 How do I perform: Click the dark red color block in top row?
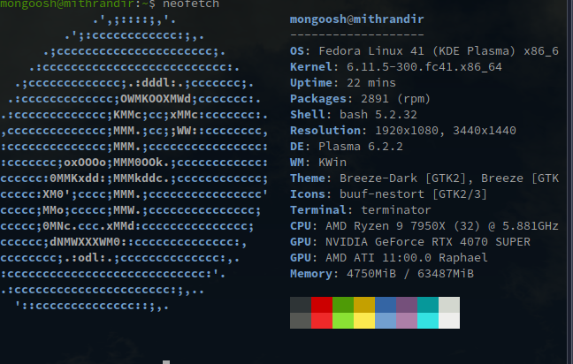pos(322,305)
